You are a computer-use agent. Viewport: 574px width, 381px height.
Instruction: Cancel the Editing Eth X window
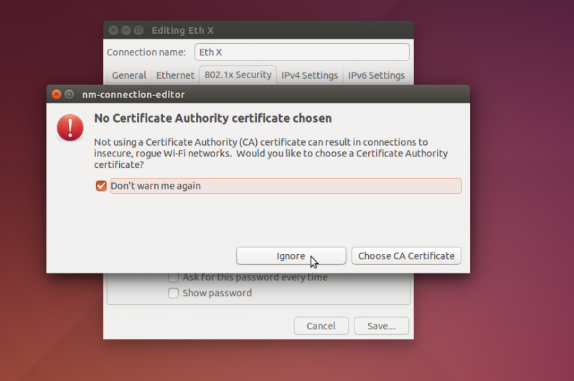tap(321, 326)
